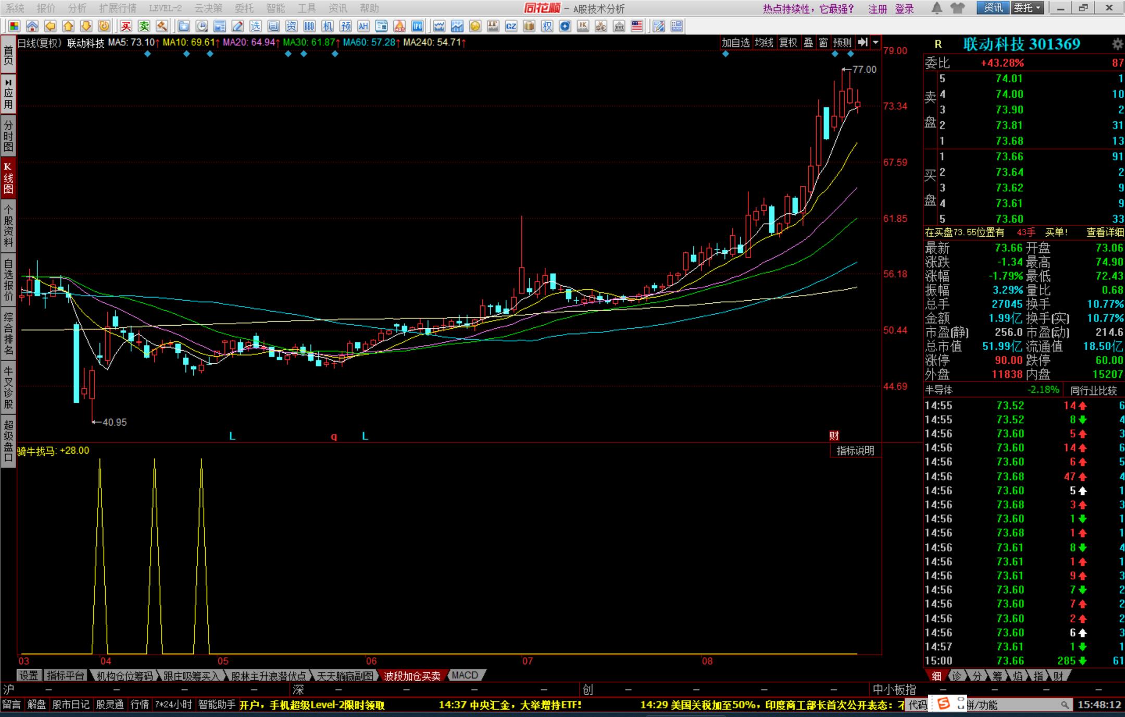
Task: Click 指标说明 indicator description button
Action: [x=855, y=451]
